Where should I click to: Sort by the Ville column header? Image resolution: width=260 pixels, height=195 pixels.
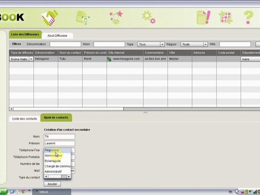point(180,53)
